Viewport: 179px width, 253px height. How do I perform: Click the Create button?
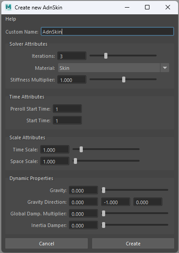[133, 243]
